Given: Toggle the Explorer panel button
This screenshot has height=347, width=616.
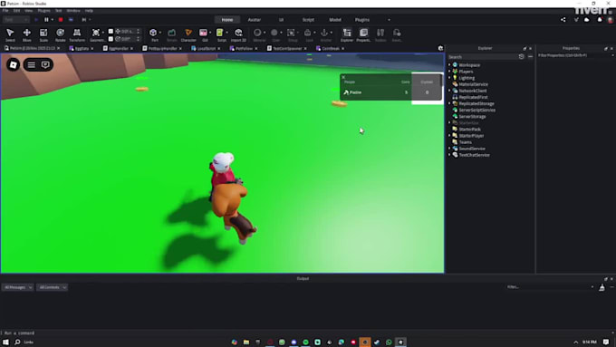Looking at the screenshot, I should point(347,34).
